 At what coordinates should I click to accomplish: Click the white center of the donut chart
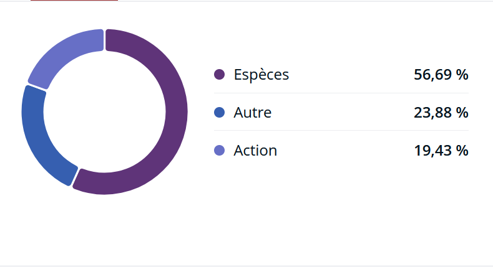coord(104,111)
